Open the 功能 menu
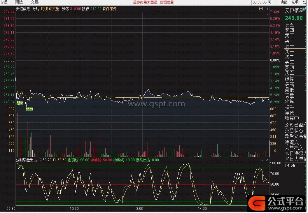This screenshot has width=308, height=213. pyautogui.click(x=284, y=2)
